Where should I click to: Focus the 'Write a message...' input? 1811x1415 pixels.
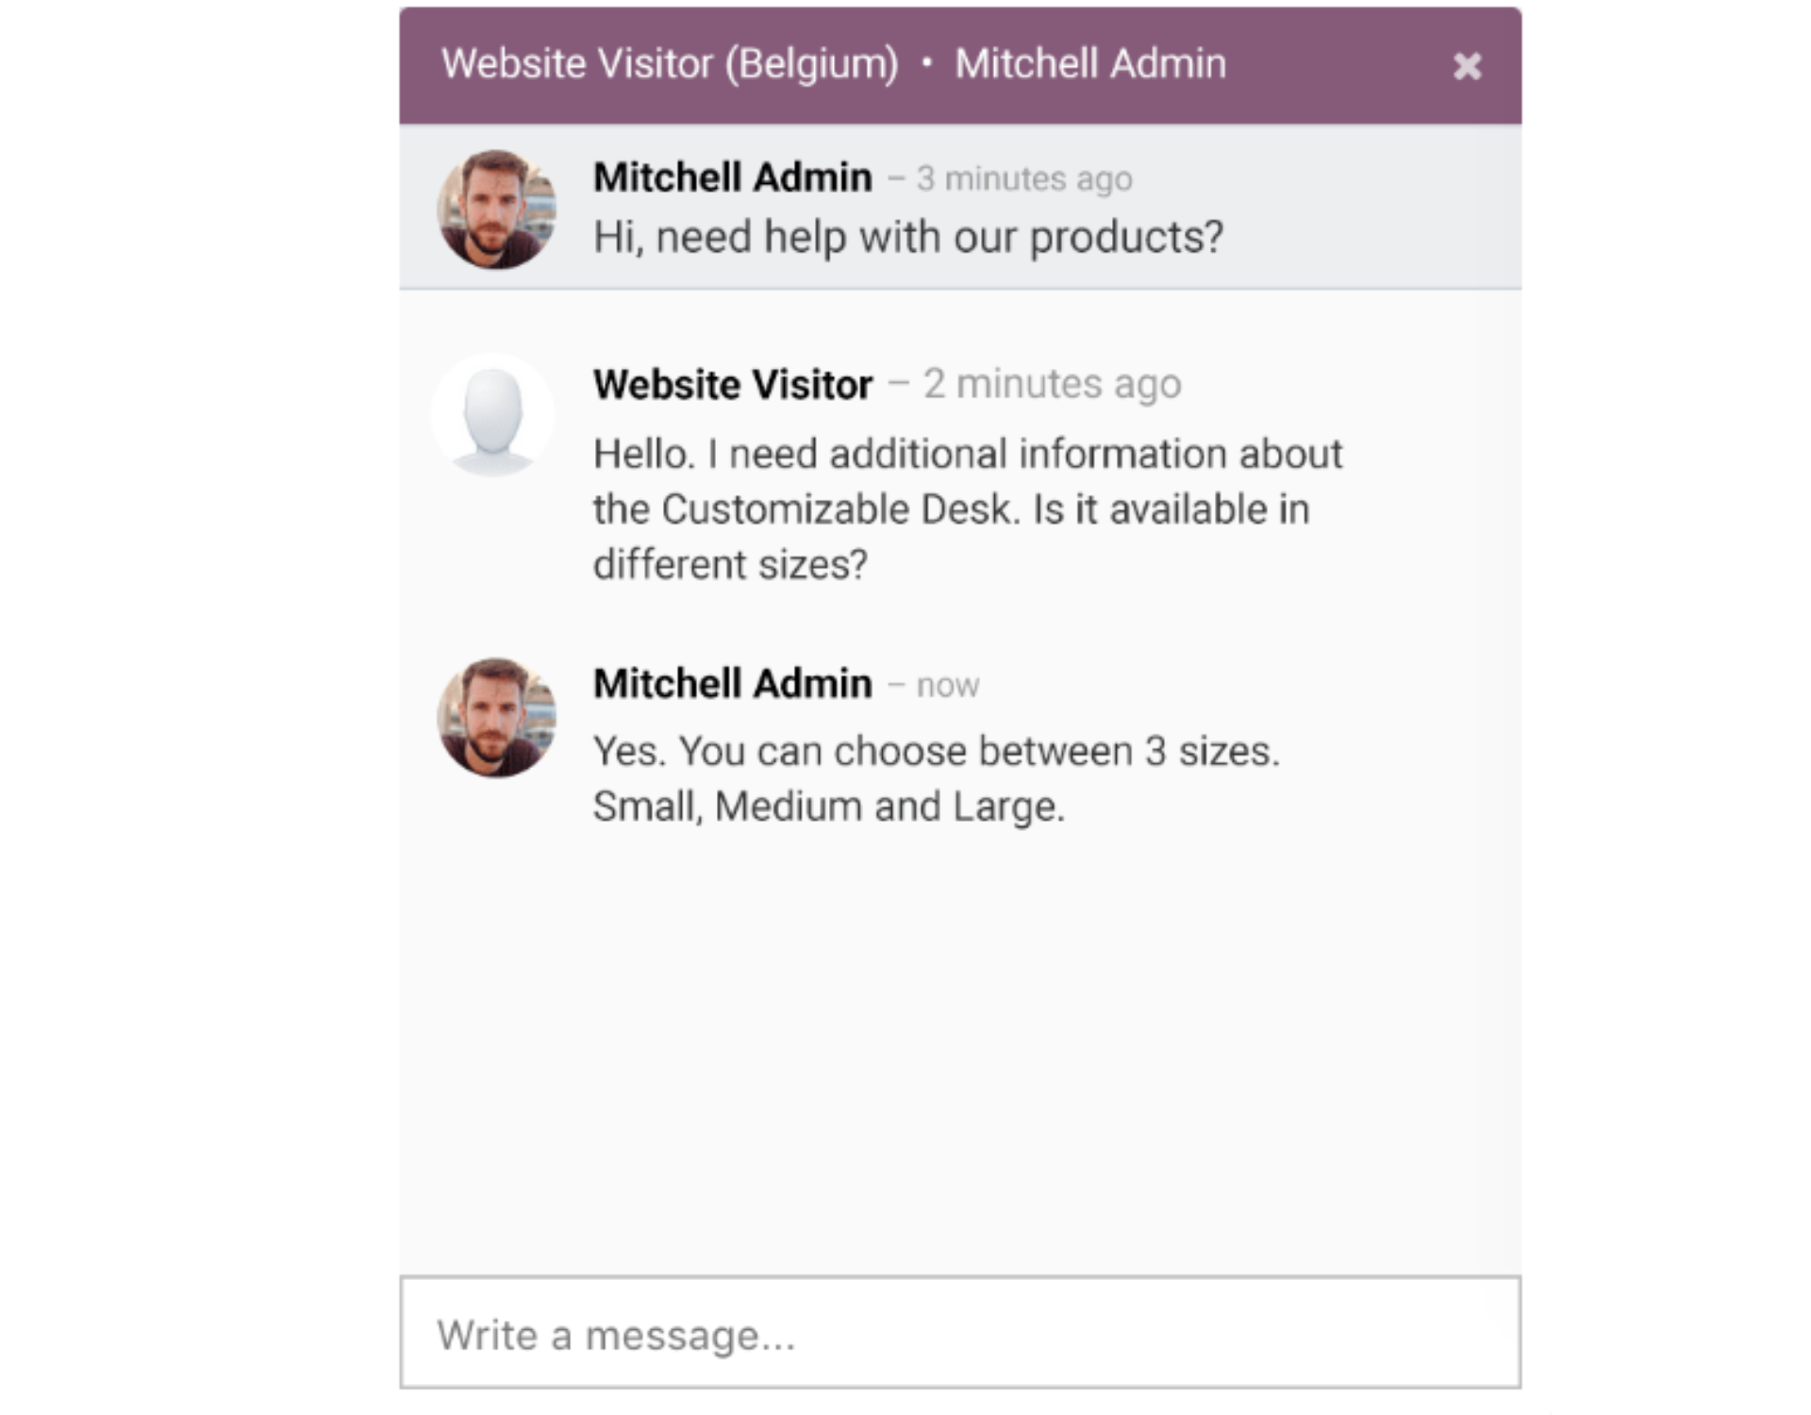point(958,1333)
